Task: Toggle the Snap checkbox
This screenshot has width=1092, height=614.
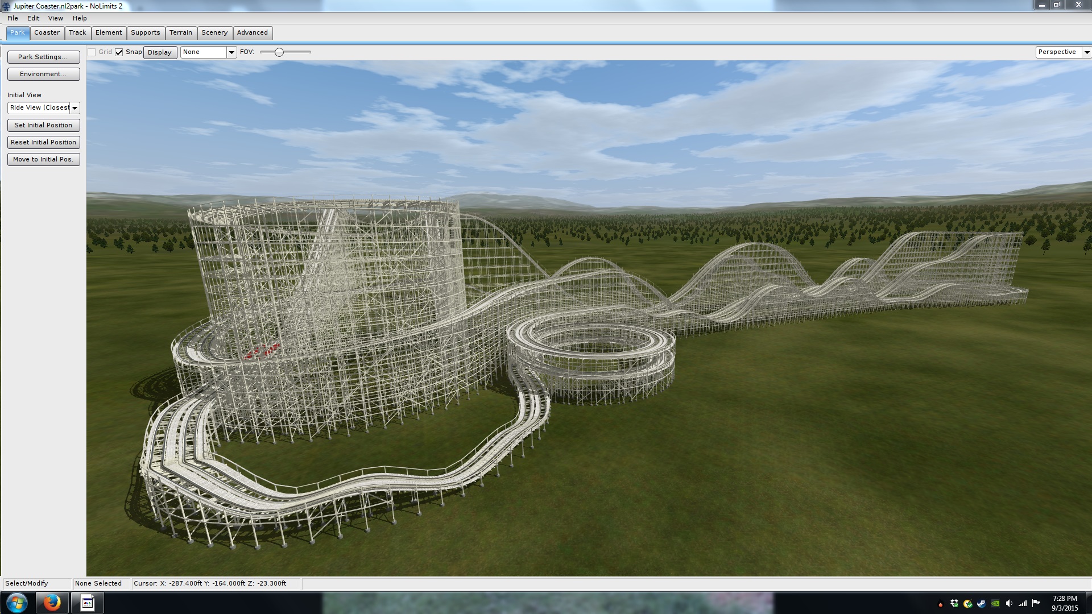Action: pyautogui.click(x=119, y=52)
